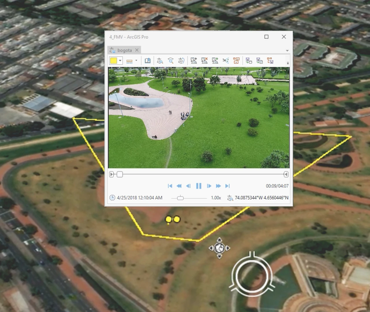The image size is (370, 312).
Task: Jump to the start of the video
Action: point(170,186)
